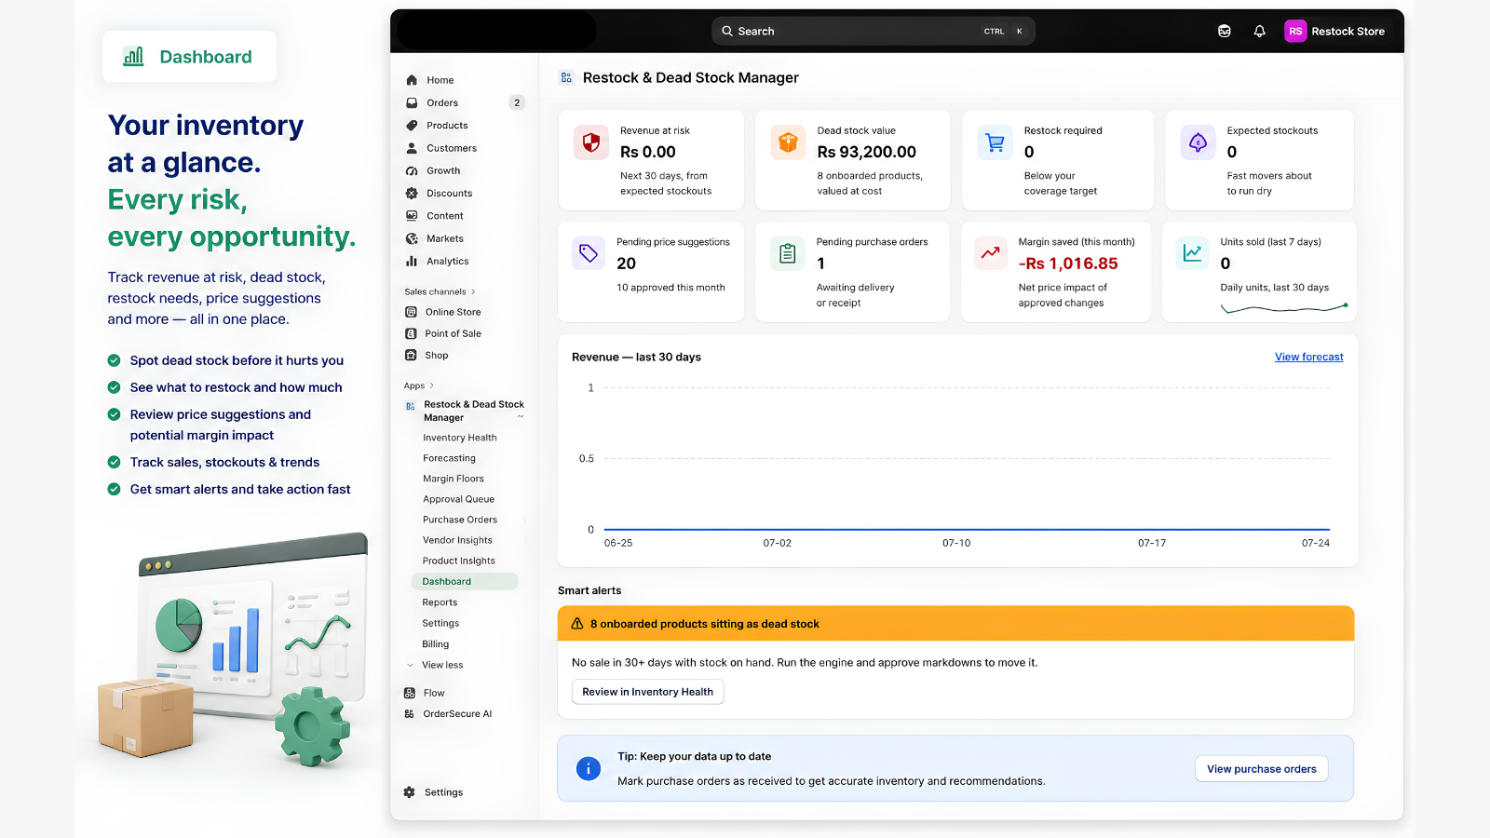Select the Dashboard menu item
Viewport: 1490px width, 838px height.
(x=465, y=582)
